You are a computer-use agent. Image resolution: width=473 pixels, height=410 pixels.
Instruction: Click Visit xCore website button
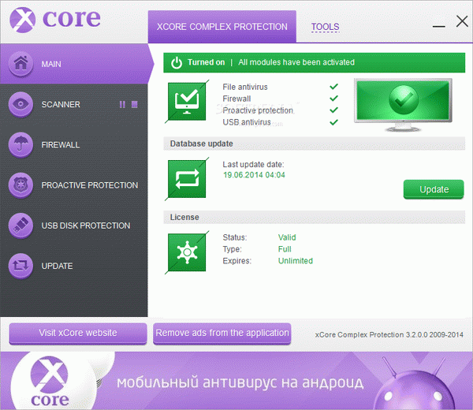[78, 333]
